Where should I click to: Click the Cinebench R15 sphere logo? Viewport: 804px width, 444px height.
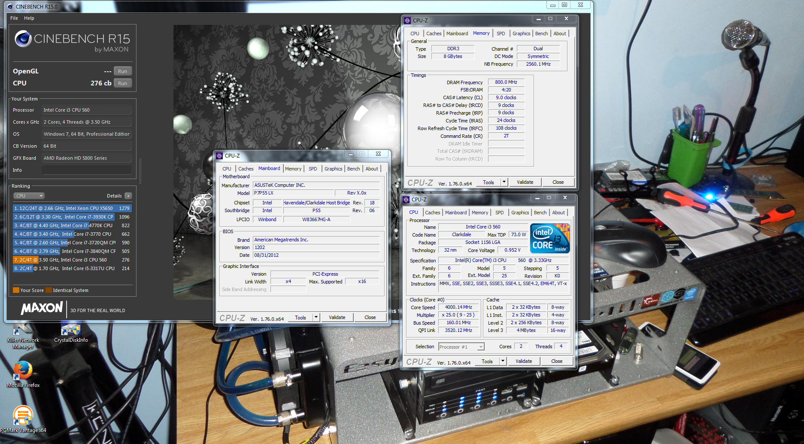23,39
